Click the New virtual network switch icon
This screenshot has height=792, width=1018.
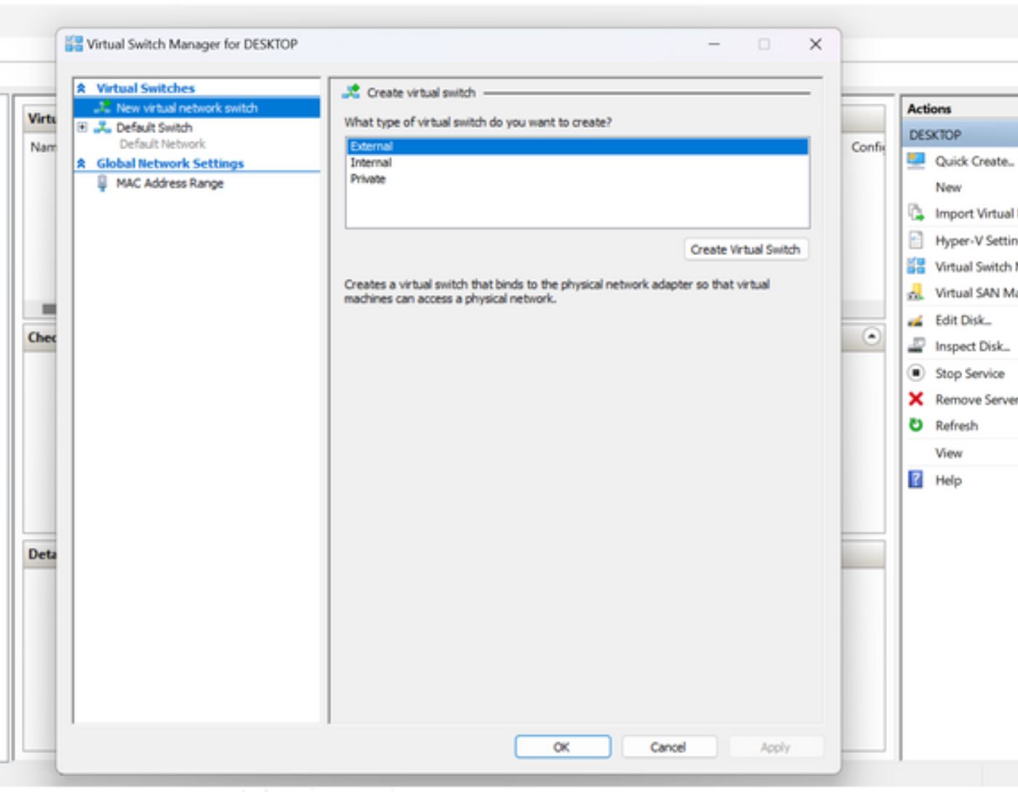(103, 108)
